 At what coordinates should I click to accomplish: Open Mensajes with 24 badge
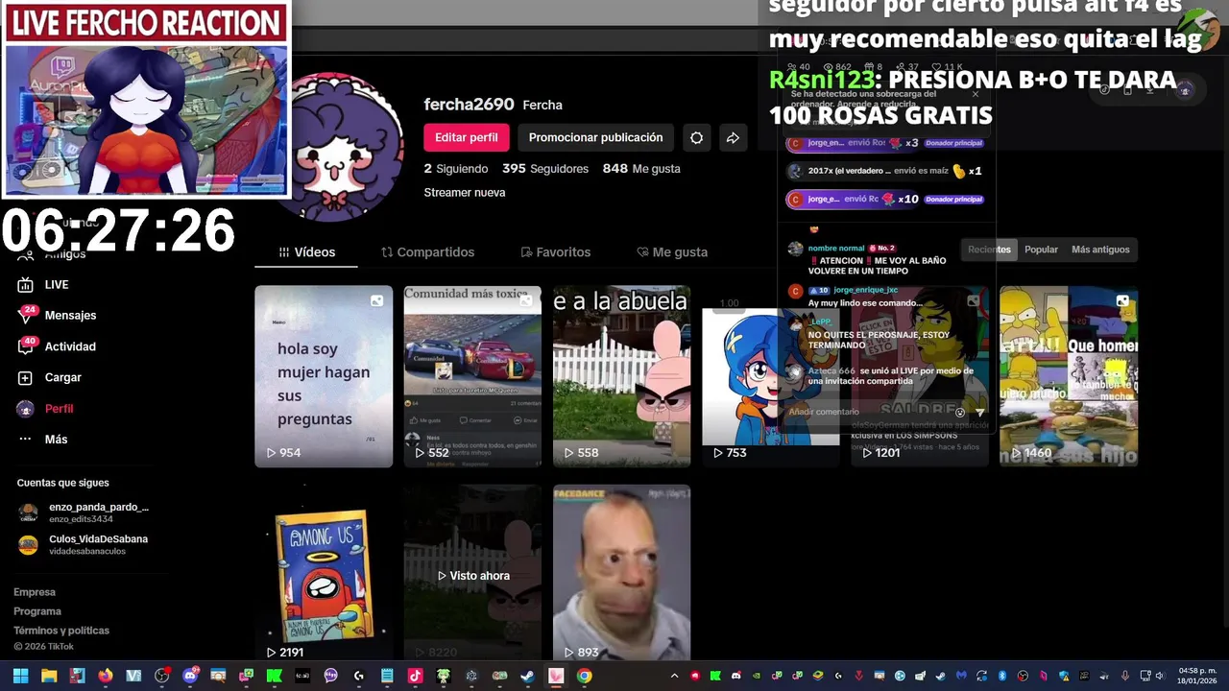(x=58, y=315)
